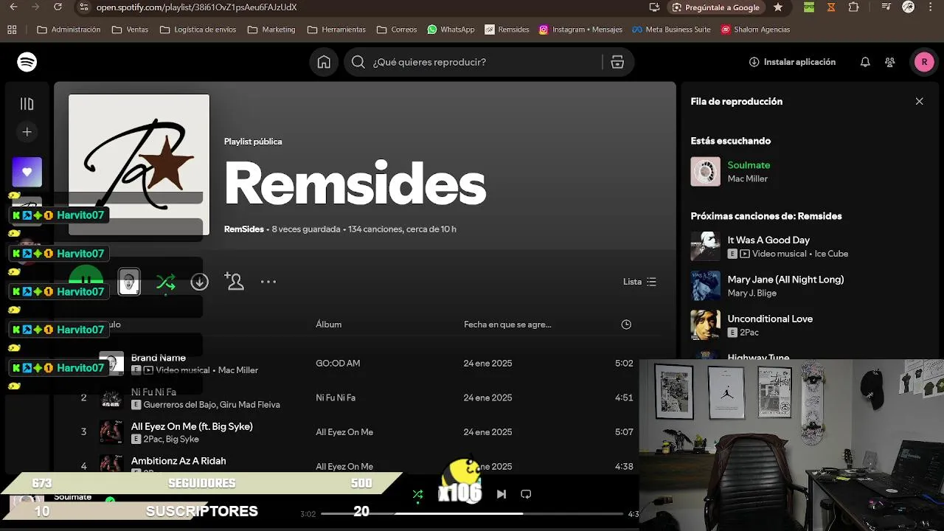Click Instalar aplicación
Screen dimensions: 944x531
coord(792,62)
